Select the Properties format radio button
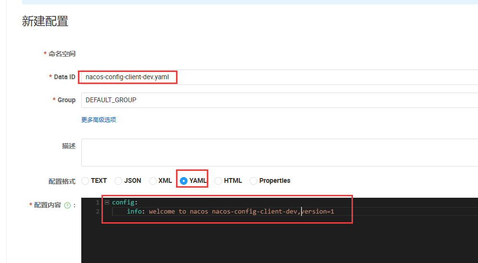478x263 pixels. click(253, 181)
